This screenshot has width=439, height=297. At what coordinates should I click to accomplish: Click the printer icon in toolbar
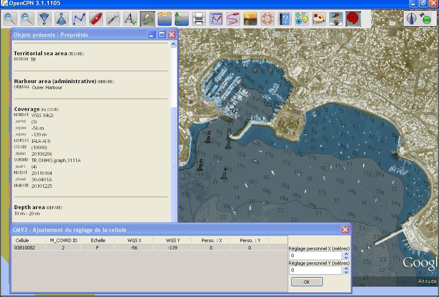(198, 19)
